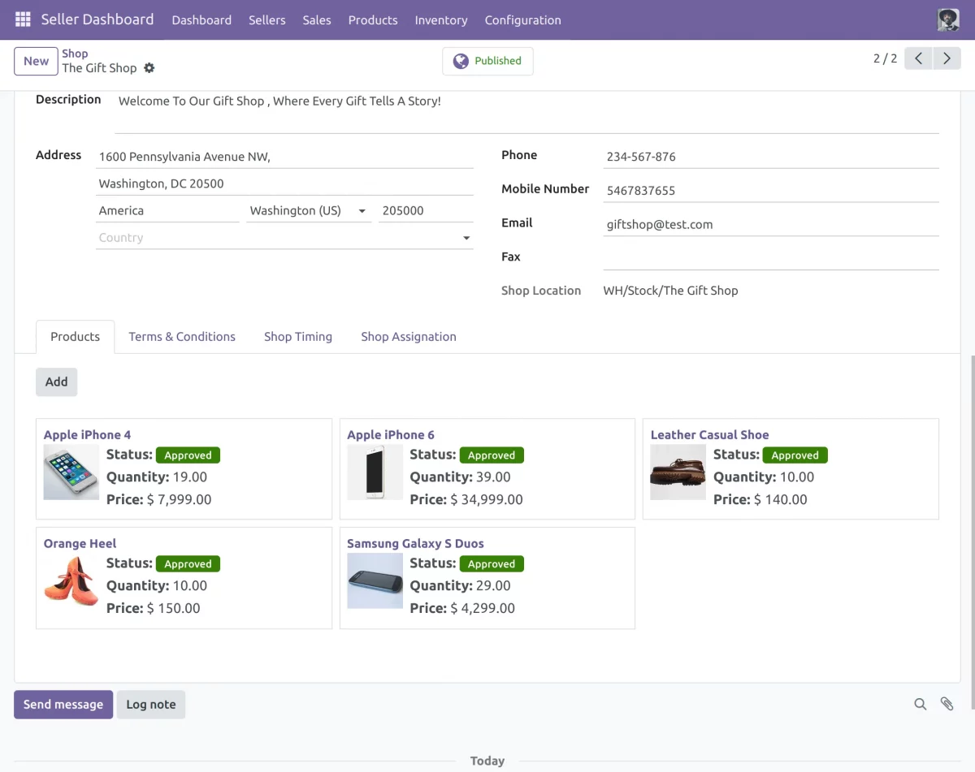975x772 pixels.
Task: Go to the next record arrow
Action: (947, 58)
